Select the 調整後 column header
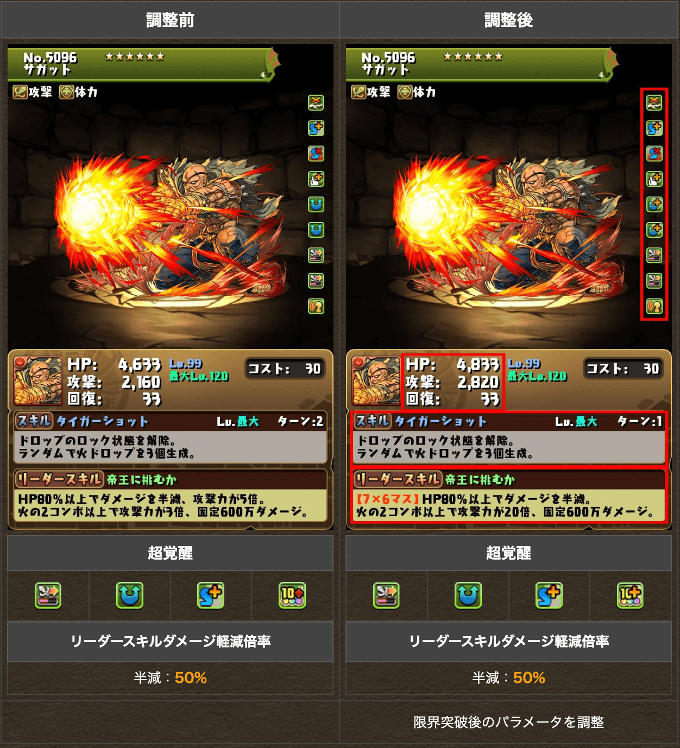680x748 pixels. click(x=509, y=20)
